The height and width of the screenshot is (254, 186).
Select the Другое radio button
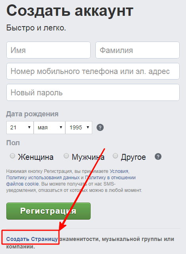pos(115,156)
